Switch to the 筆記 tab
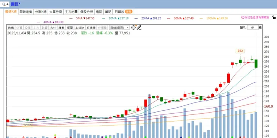277x138 pixels. (x=108, y=12)
